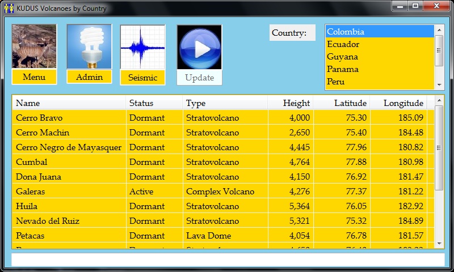Select the Galeras volcano row
The width and height of the screenshot is (454, 272).
click(31, 192)
